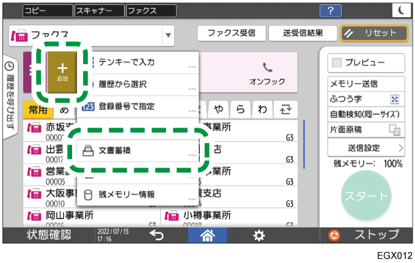Open 残メモリー情報 menu entry
The height and width of the screenshot is (263, 415).
pos(138,195)
